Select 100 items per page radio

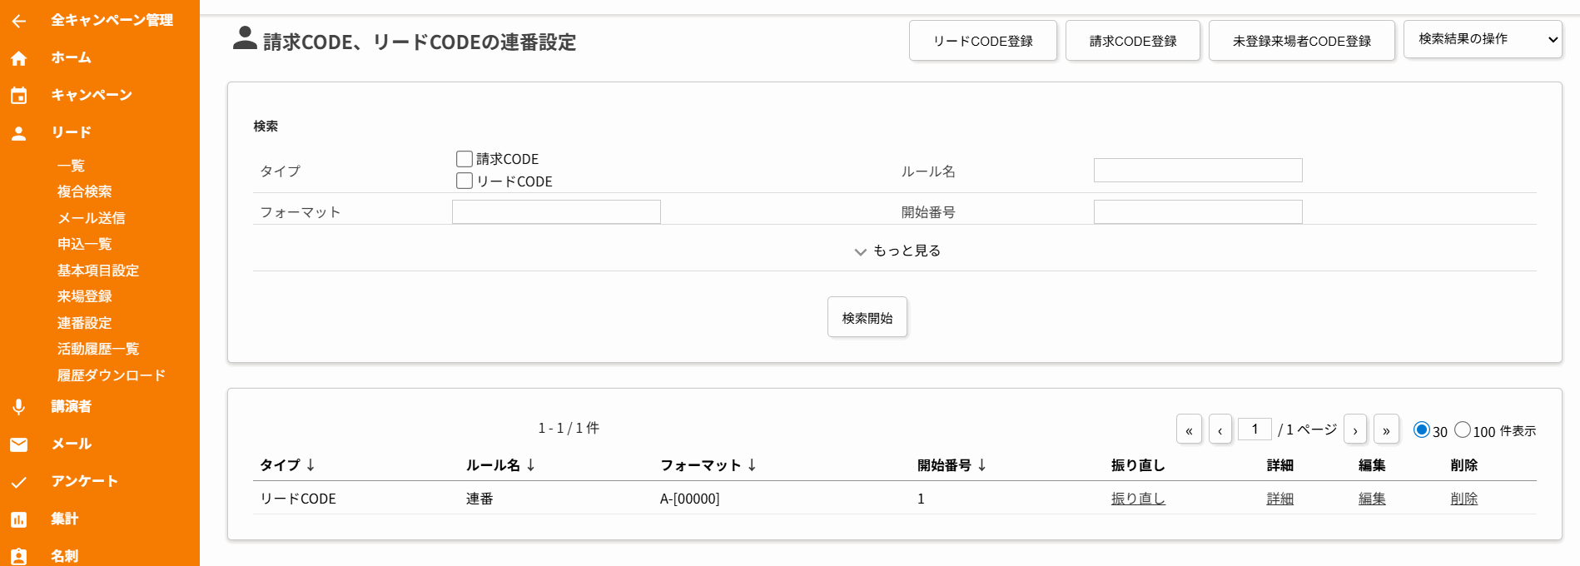tap(1463, 429)
